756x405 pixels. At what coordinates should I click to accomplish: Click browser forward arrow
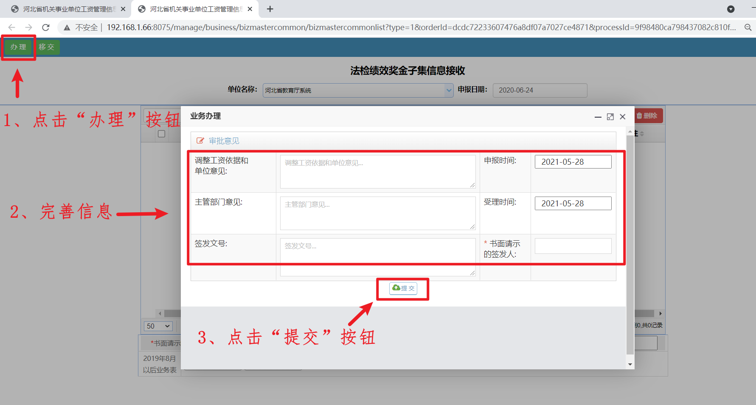[x=28, y=28]
